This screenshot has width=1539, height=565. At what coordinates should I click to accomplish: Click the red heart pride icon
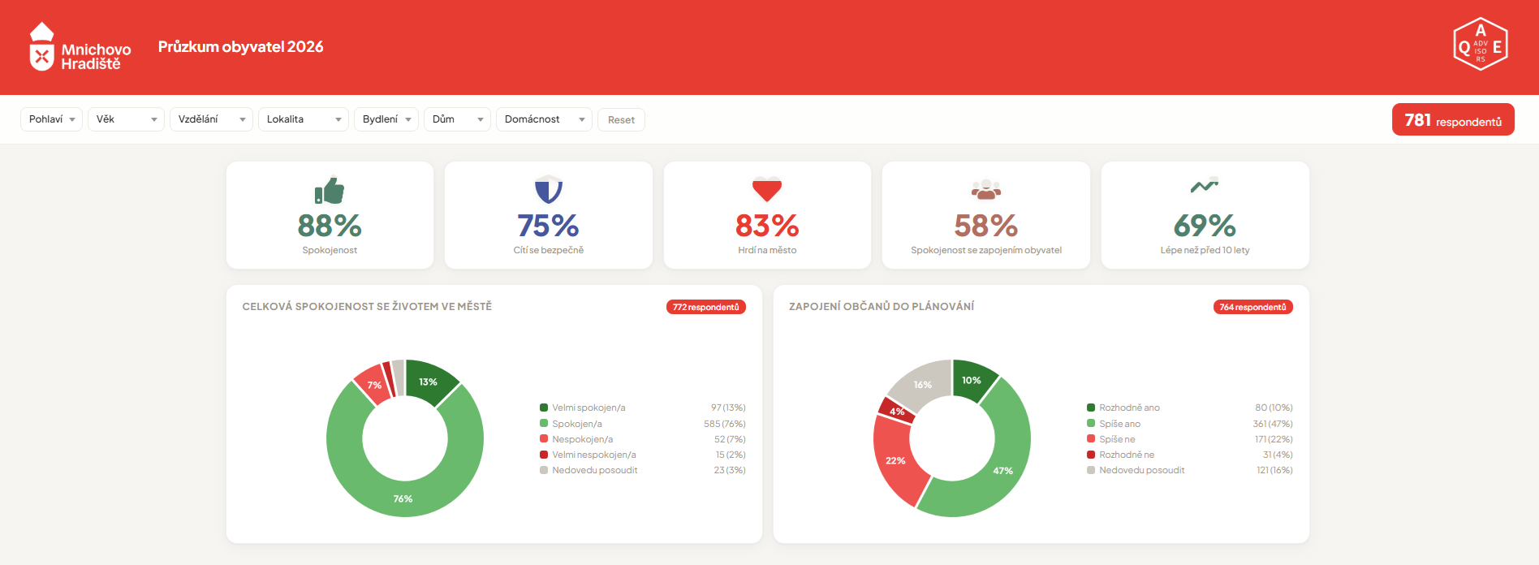point(767,189)
